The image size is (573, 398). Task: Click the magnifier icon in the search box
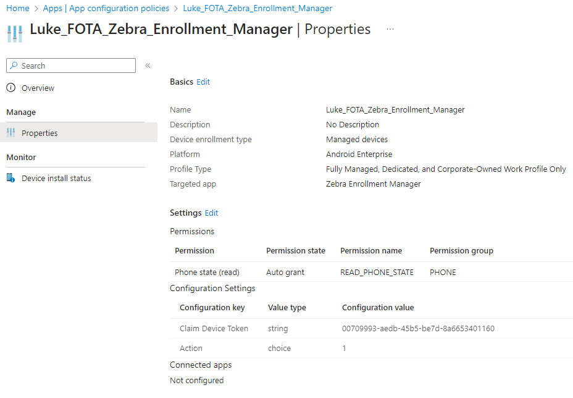(x=14, y=66)
